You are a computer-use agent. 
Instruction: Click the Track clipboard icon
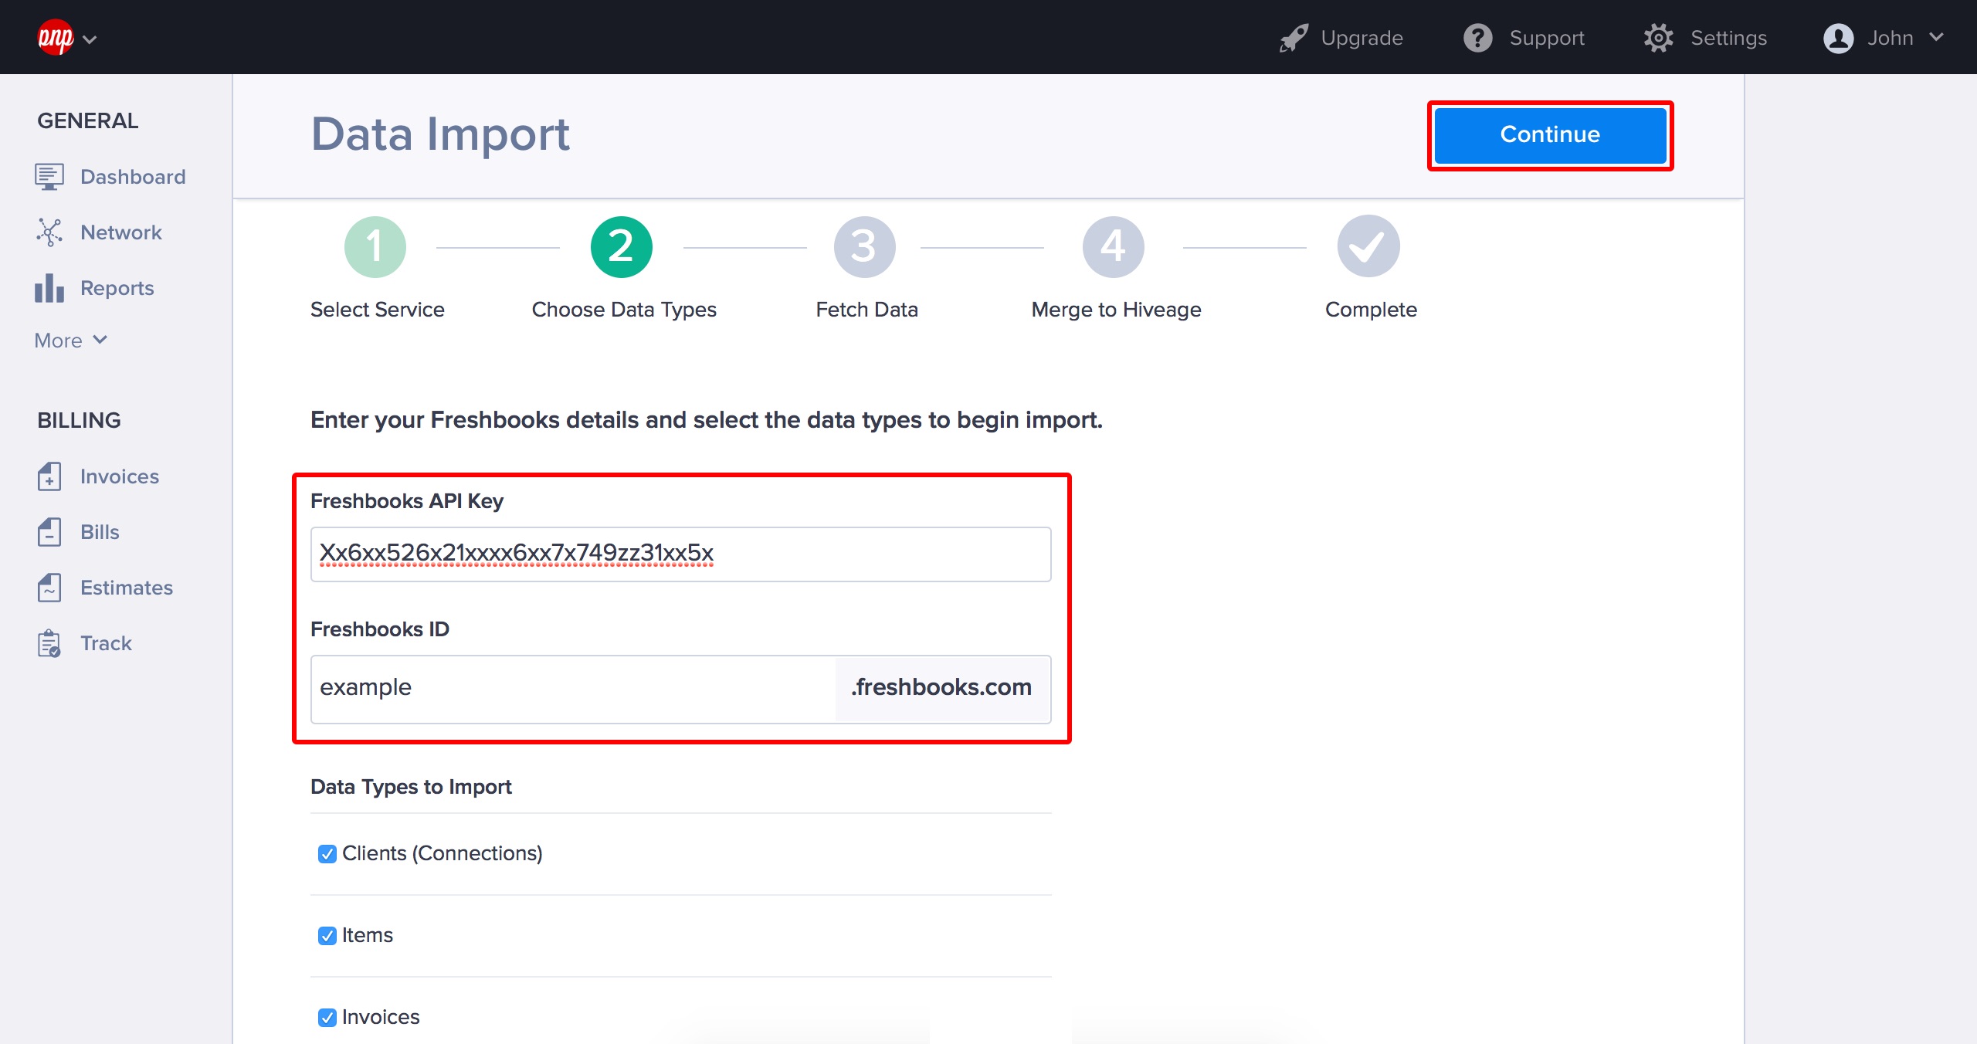point(49,643)
